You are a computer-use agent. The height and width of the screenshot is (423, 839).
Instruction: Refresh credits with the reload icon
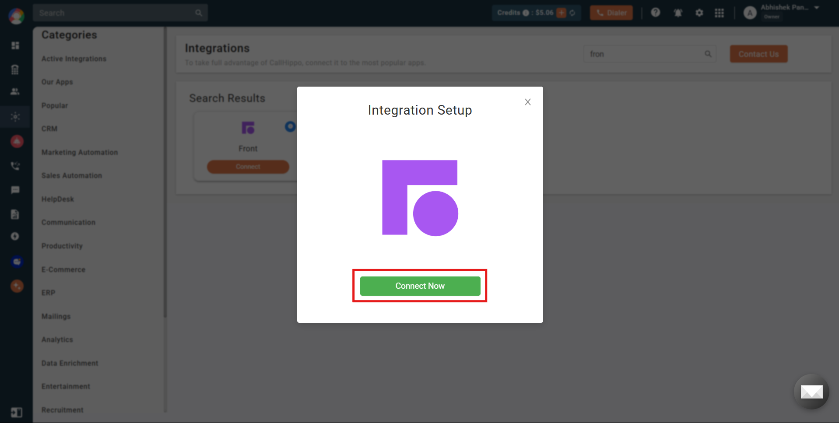[572, 13]
